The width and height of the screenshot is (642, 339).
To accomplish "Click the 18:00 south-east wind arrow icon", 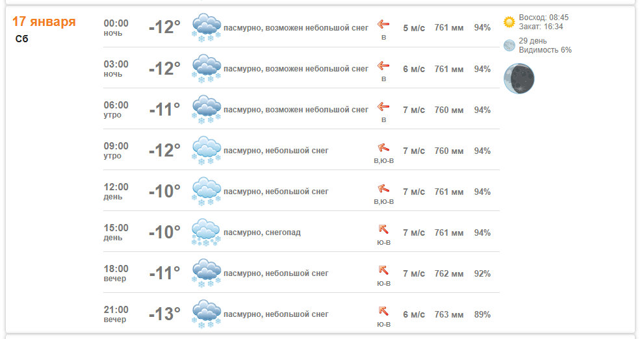I will (383, 270).
